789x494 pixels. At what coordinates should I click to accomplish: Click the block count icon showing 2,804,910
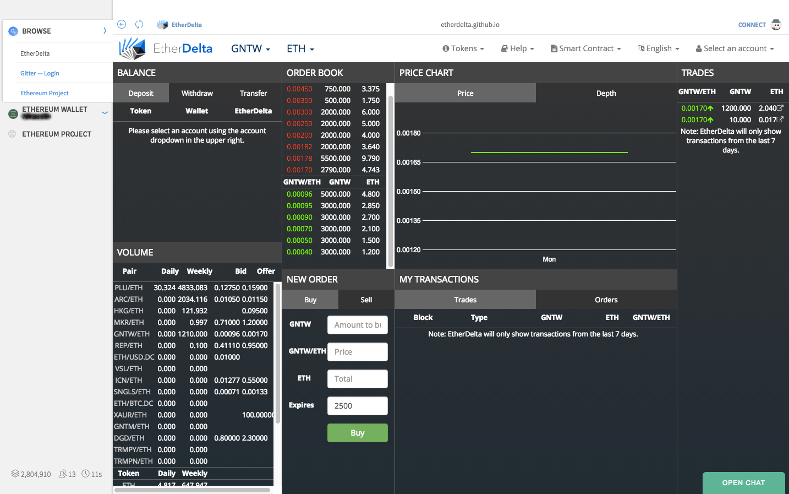click(x=15, y=474)
